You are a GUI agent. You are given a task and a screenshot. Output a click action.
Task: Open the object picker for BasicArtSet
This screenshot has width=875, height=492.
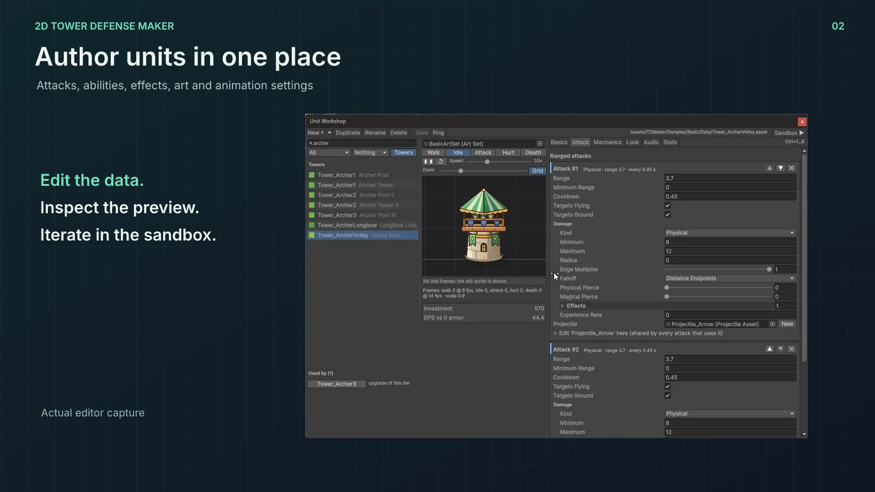pyautogui.click(x=540, y=143)
